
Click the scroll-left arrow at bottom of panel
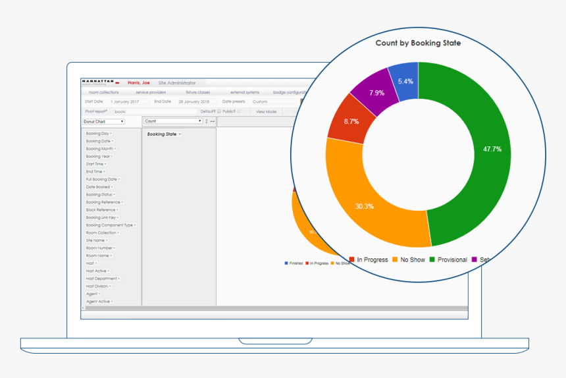83,308
